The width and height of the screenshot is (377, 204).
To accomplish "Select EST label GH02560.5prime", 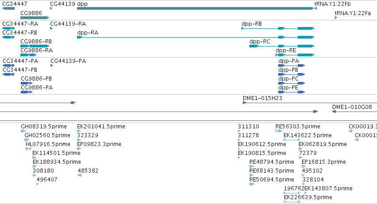I will point(47,135).
